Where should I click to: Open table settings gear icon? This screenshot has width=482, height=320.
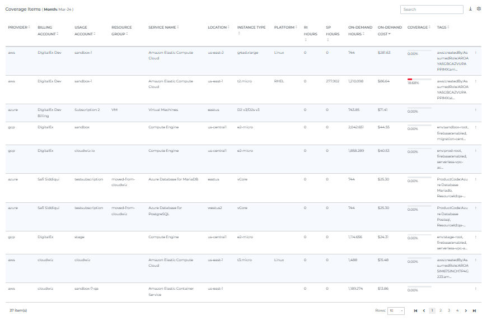(478, 10)
